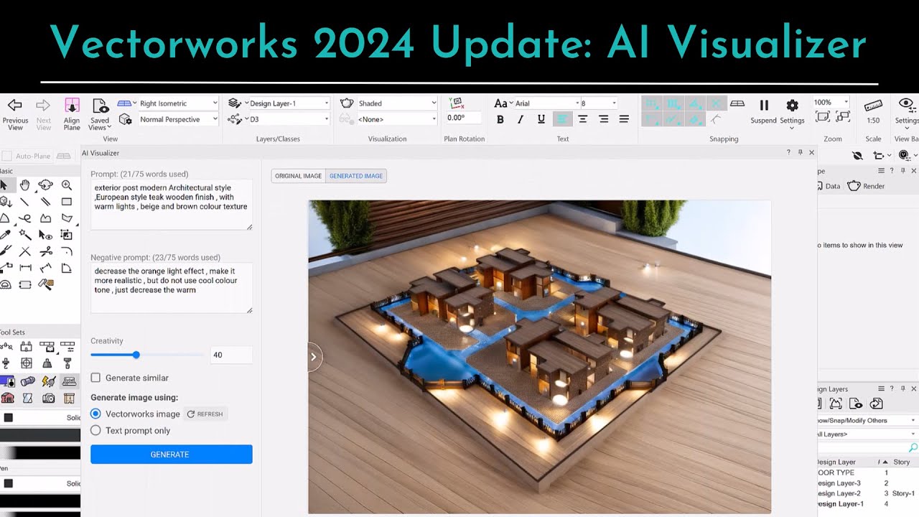Choose the Vectorworks image radio option
Image resolution: width=919 pixels, height=517 pixels.
[x=94, y=414]
